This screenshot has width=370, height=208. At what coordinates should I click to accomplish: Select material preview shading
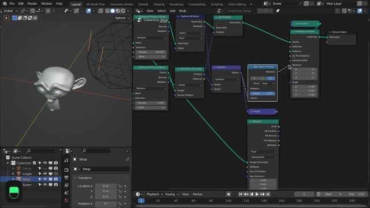tap(118, 11)
